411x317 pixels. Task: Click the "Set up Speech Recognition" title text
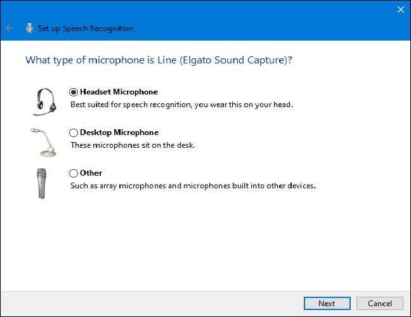(86, 28)
